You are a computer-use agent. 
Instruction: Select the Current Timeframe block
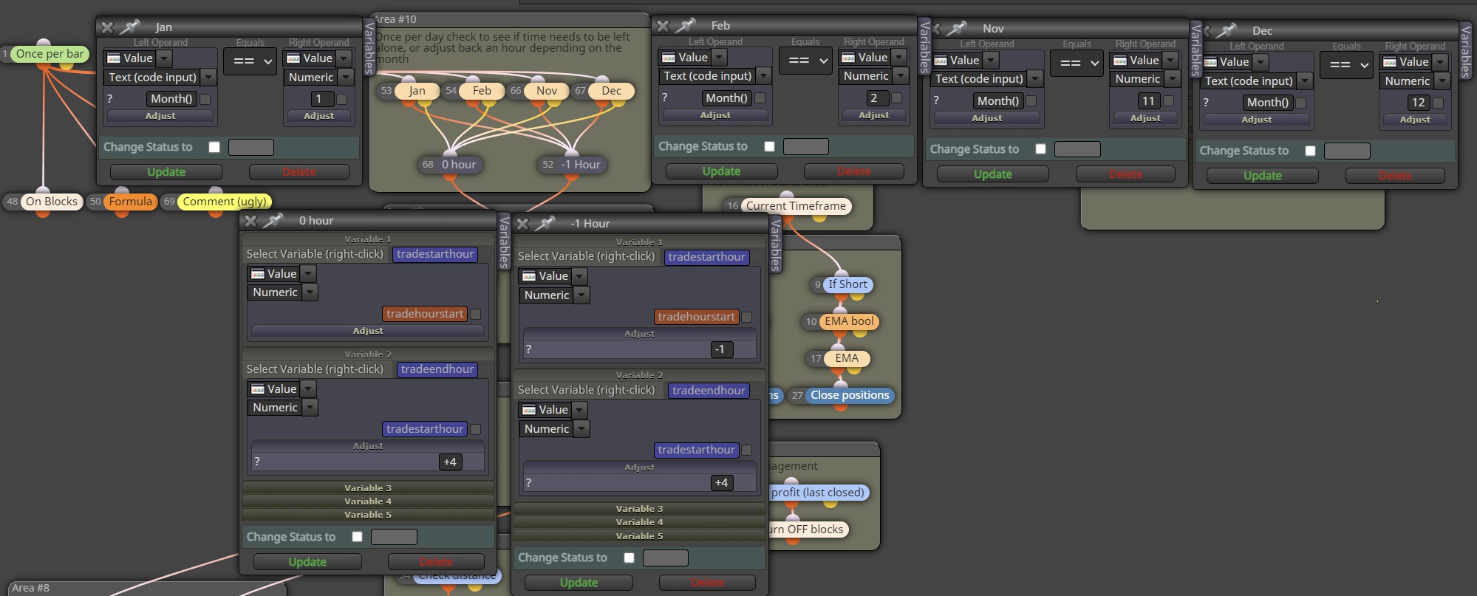tap(796, 206)
